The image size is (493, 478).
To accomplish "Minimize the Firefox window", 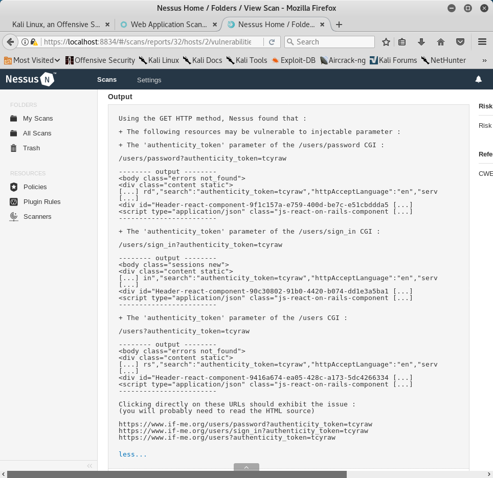I will coord(452,8).
